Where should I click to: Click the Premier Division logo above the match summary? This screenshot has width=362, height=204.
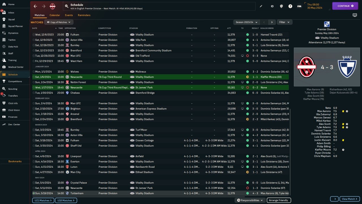click(x=327, y=24)
